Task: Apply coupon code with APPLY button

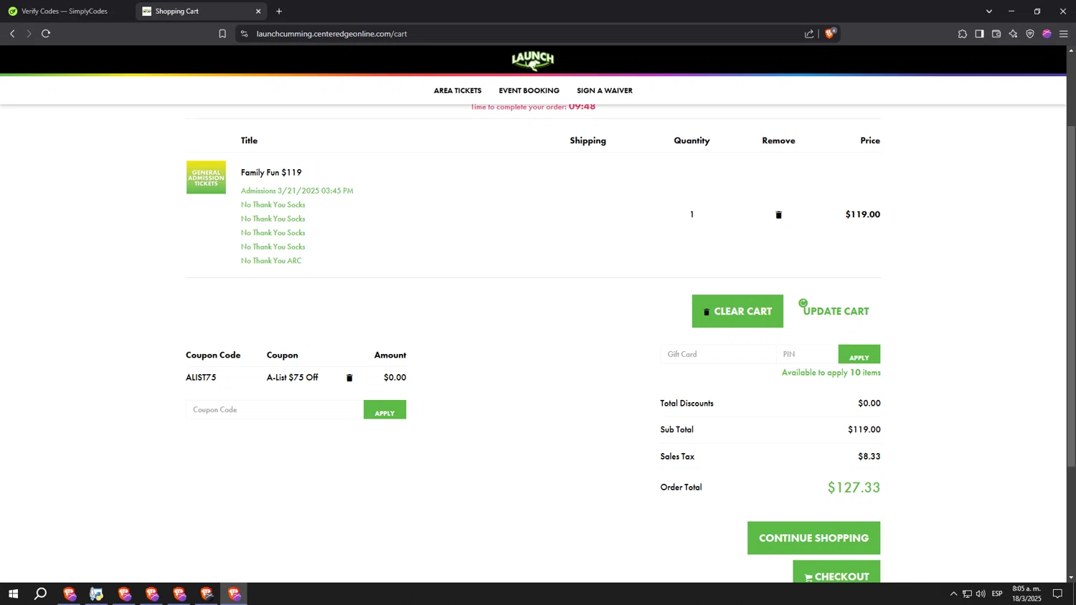Action: click(384, 410)
